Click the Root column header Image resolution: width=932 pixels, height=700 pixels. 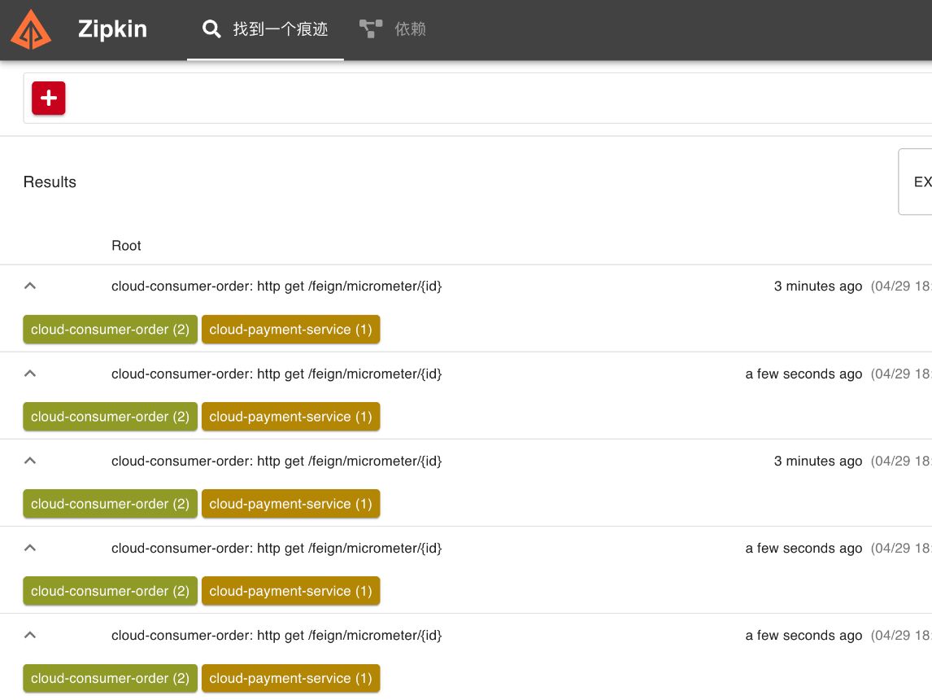click(x=126, y=246)
